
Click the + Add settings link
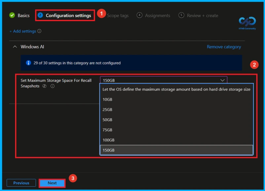click(x=23, y=31)
